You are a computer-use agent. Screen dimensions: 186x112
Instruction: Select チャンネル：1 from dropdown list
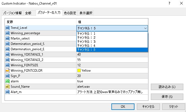[x=112, y=34]
